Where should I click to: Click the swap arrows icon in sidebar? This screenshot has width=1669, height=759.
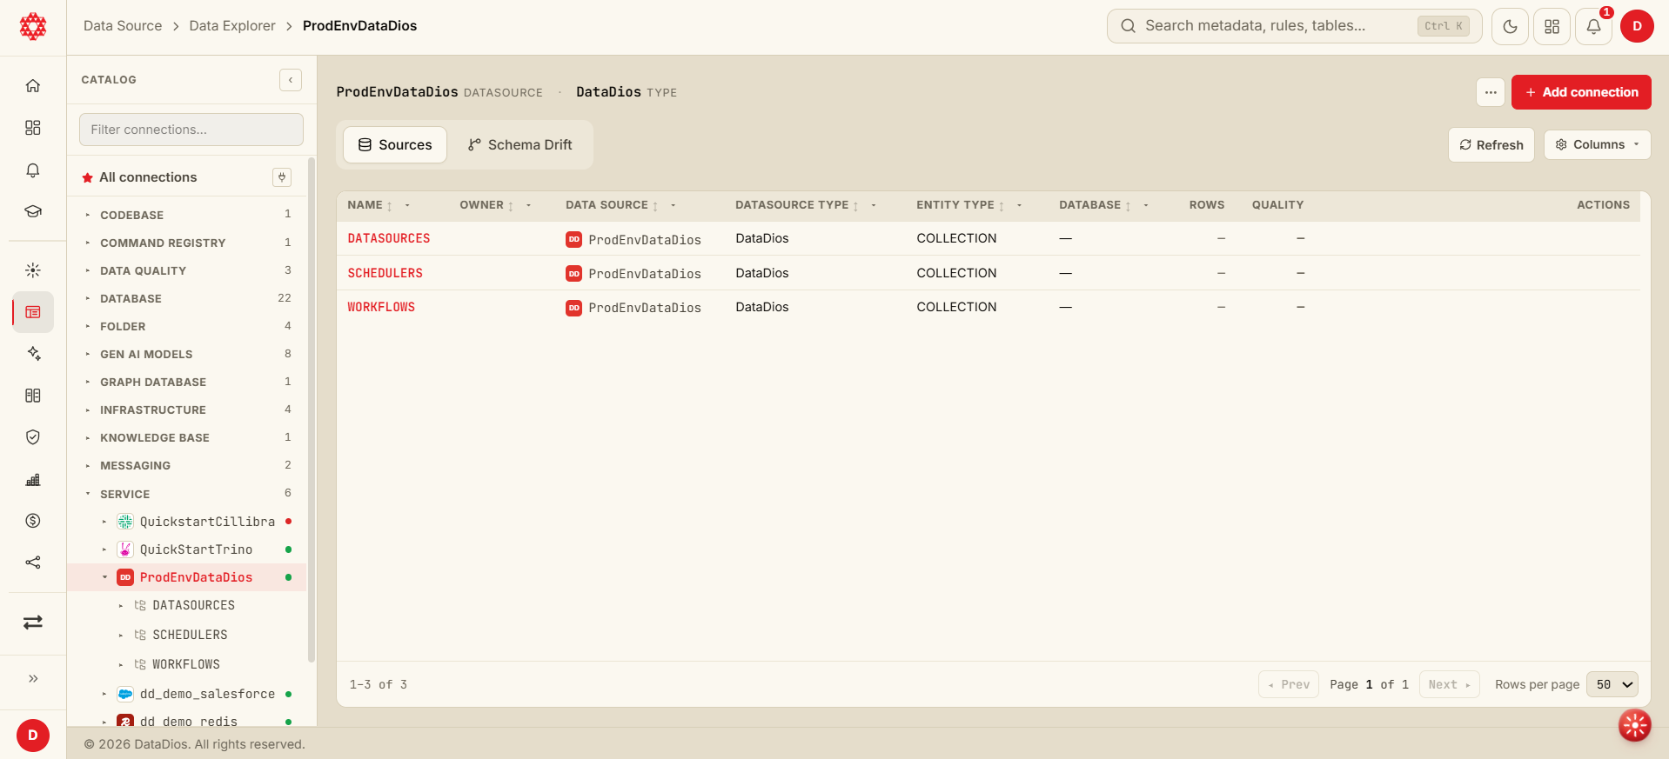click(x=33, y=623)
